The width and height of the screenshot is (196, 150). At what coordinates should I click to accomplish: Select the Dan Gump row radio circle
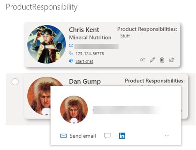pyautogui.click(x=15, y=82)
